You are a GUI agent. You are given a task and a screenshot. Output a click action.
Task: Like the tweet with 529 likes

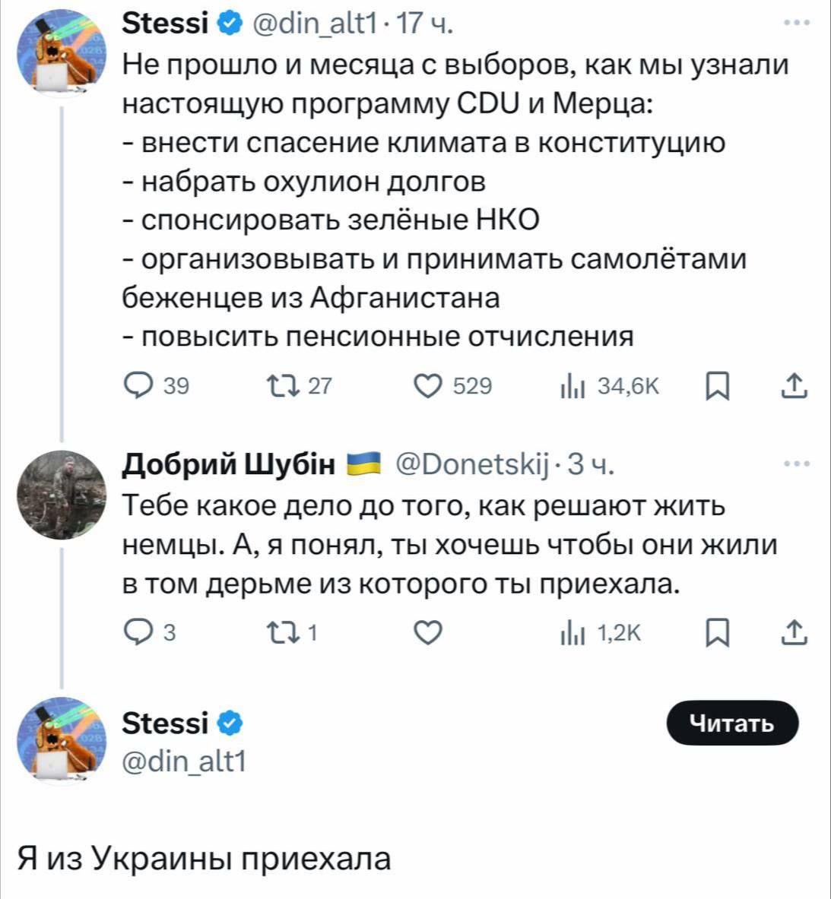click(429, 387)
